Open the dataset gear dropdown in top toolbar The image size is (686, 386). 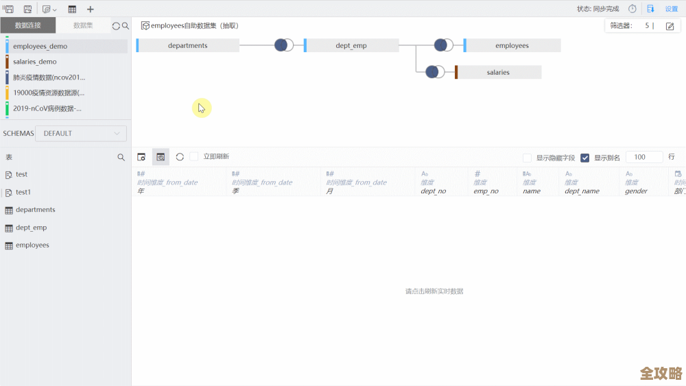(x=49, y=9)
